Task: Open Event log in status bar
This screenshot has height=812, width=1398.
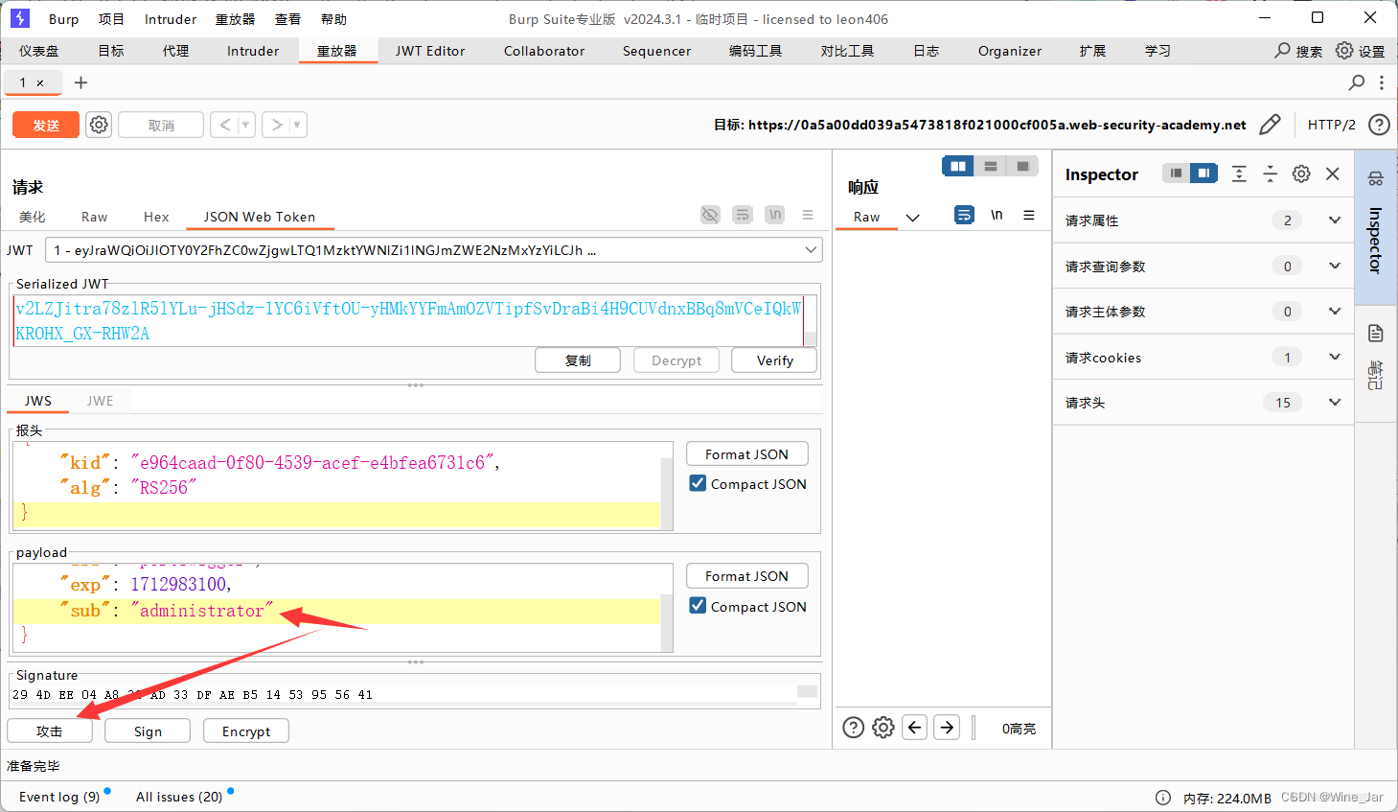Action: pyautogui.click(x=59, y=797)
